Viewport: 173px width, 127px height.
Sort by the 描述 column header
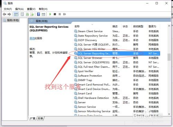click(115, 26)
